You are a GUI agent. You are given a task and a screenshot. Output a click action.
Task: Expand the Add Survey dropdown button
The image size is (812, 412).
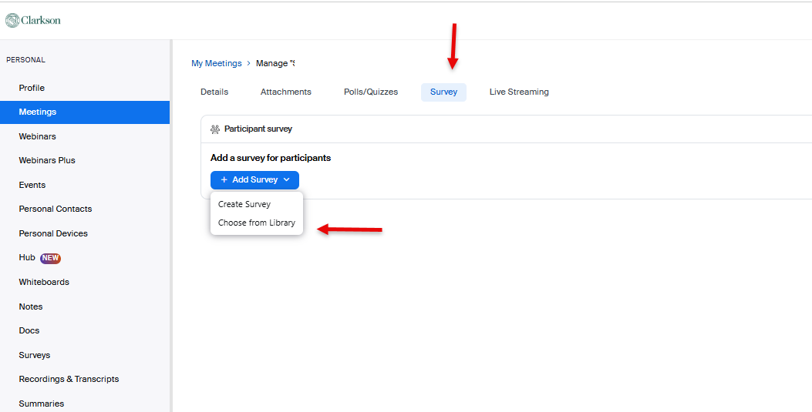[x=254, y=179]
